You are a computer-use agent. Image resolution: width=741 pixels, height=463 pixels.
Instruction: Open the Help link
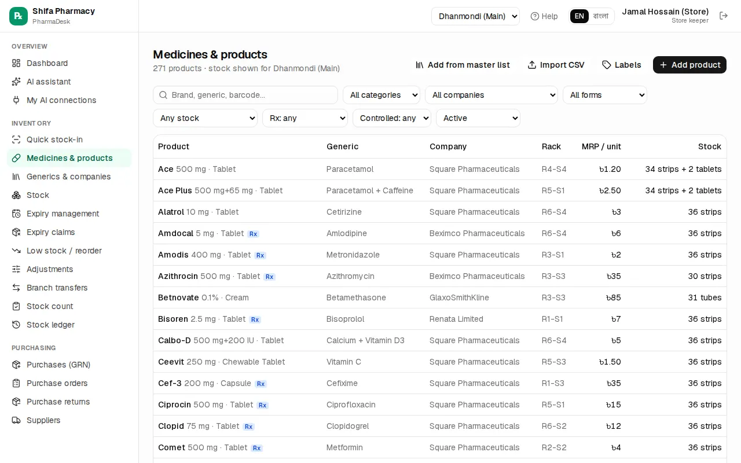coord(544,16)
